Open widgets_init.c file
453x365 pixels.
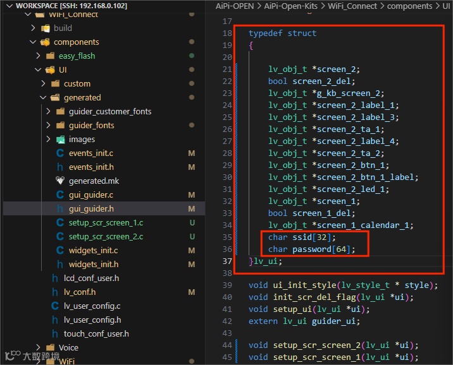(x=93, y=250)
